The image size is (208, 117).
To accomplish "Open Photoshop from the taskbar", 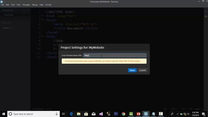I will (x=116, y=114).
